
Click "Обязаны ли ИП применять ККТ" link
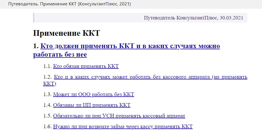[92, 105]
